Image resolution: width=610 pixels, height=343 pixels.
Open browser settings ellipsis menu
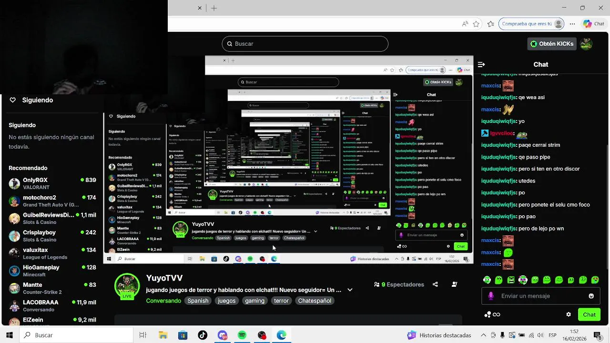[572, 24]
